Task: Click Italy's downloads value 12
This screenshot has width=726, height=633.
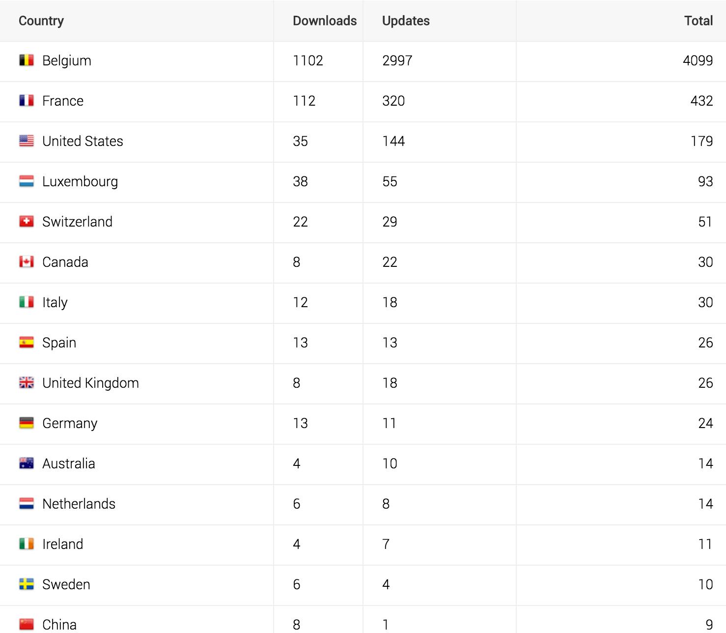Action: point(301,302)
